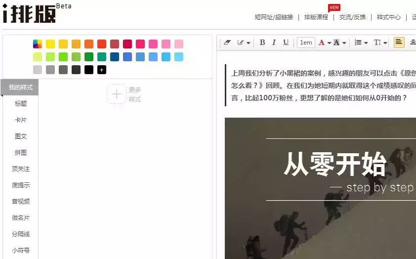Click the i排版 Beta logo
Image resolution: width=416 pixels, height=259 pixels.
coord(37,13)
